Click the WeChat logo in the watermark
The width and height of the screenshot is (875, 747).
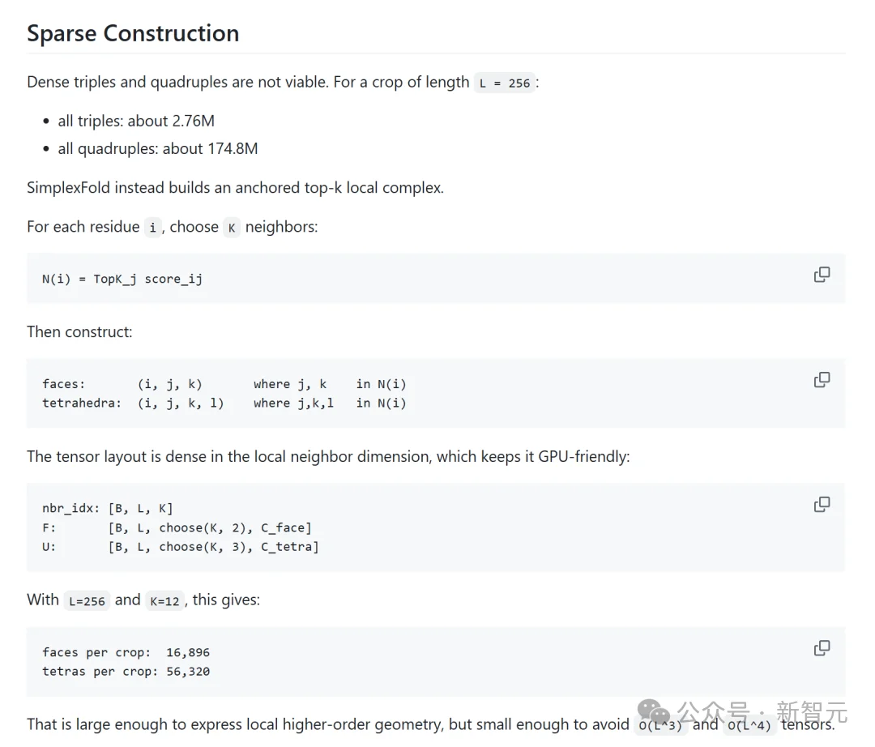pos(654,712)
